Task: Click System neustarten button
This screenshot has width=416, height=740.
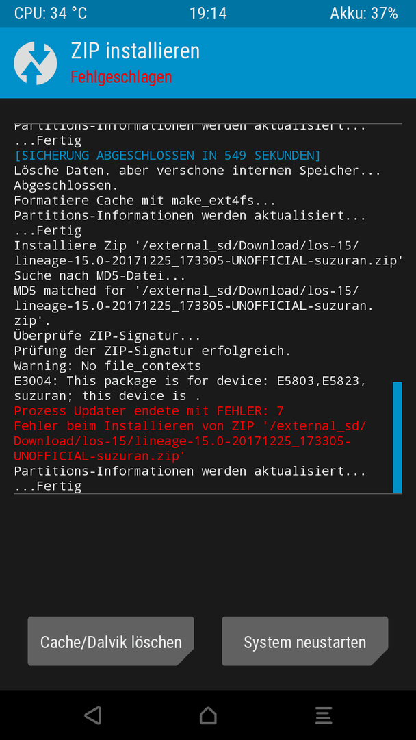Action: pos(304,641)
